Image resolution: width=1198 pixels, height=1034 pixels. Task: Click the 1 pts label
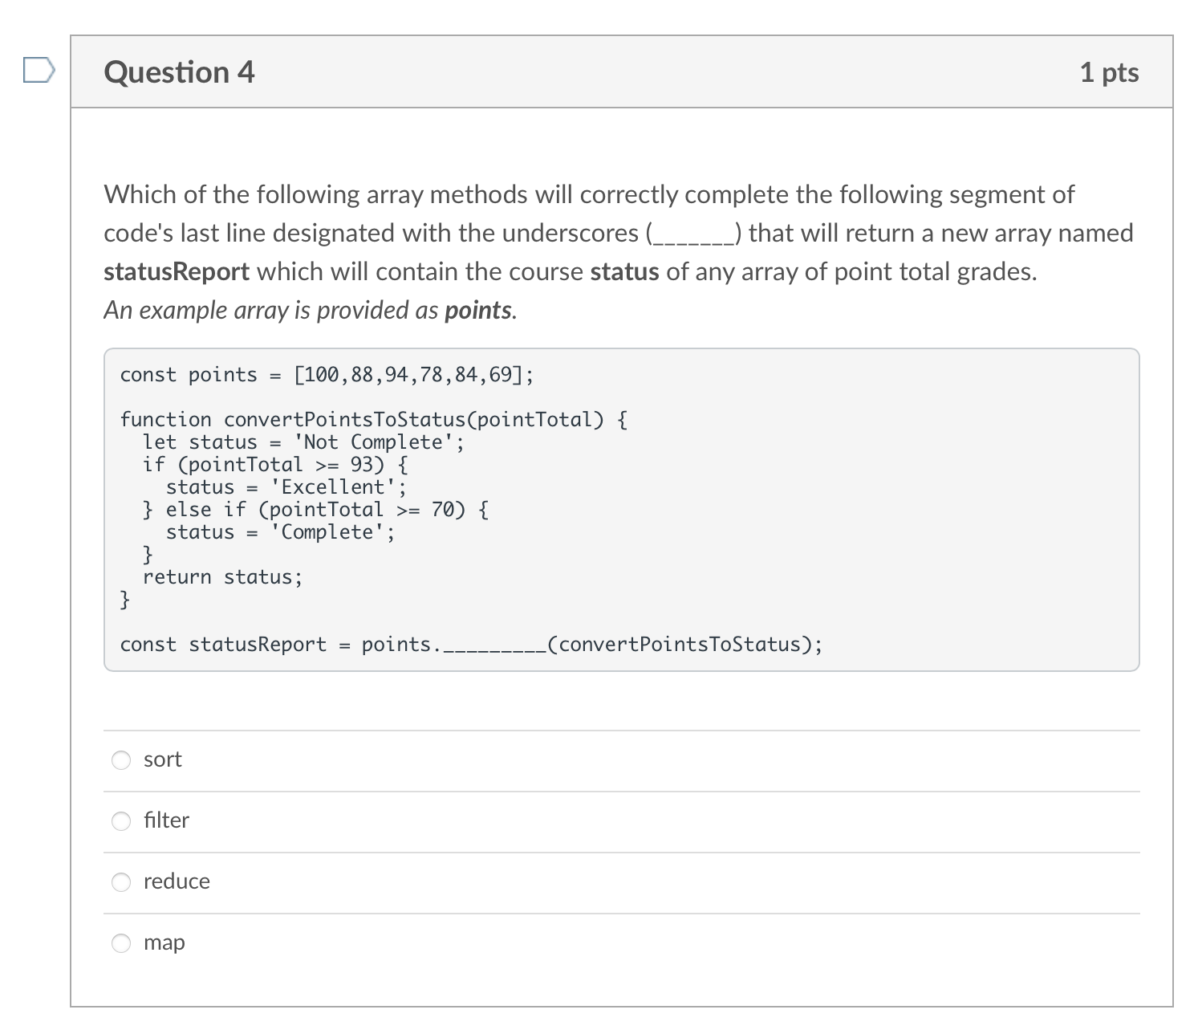[1109, 71]
